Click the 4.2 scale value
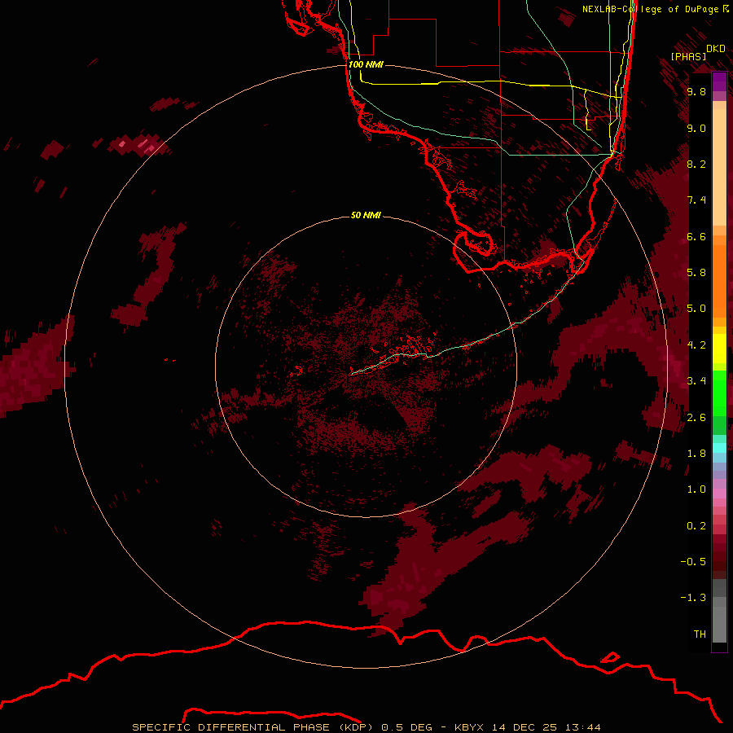Viewport: 733px width, 733px height. pos(696,345)
